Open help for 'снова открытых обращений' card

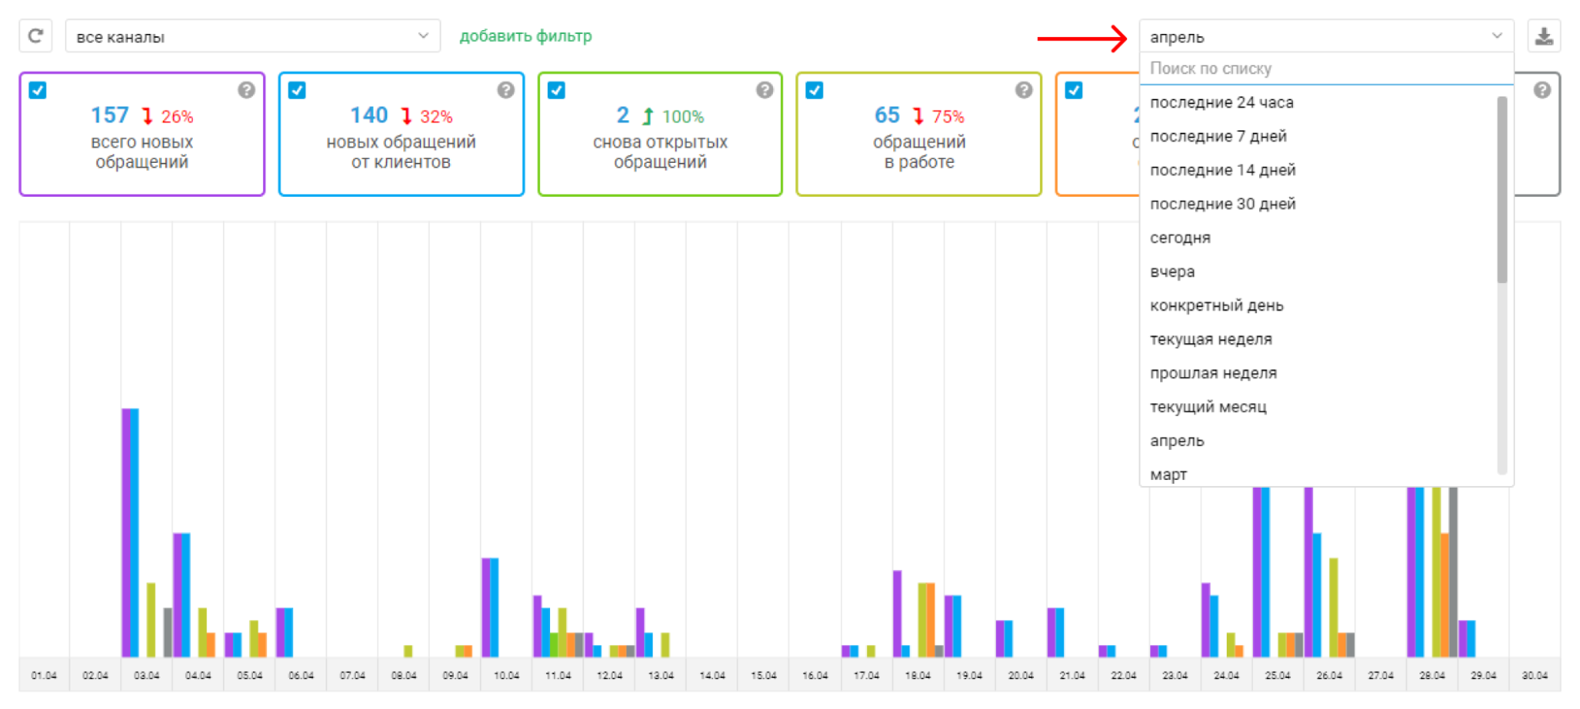(x=764, y=90)
